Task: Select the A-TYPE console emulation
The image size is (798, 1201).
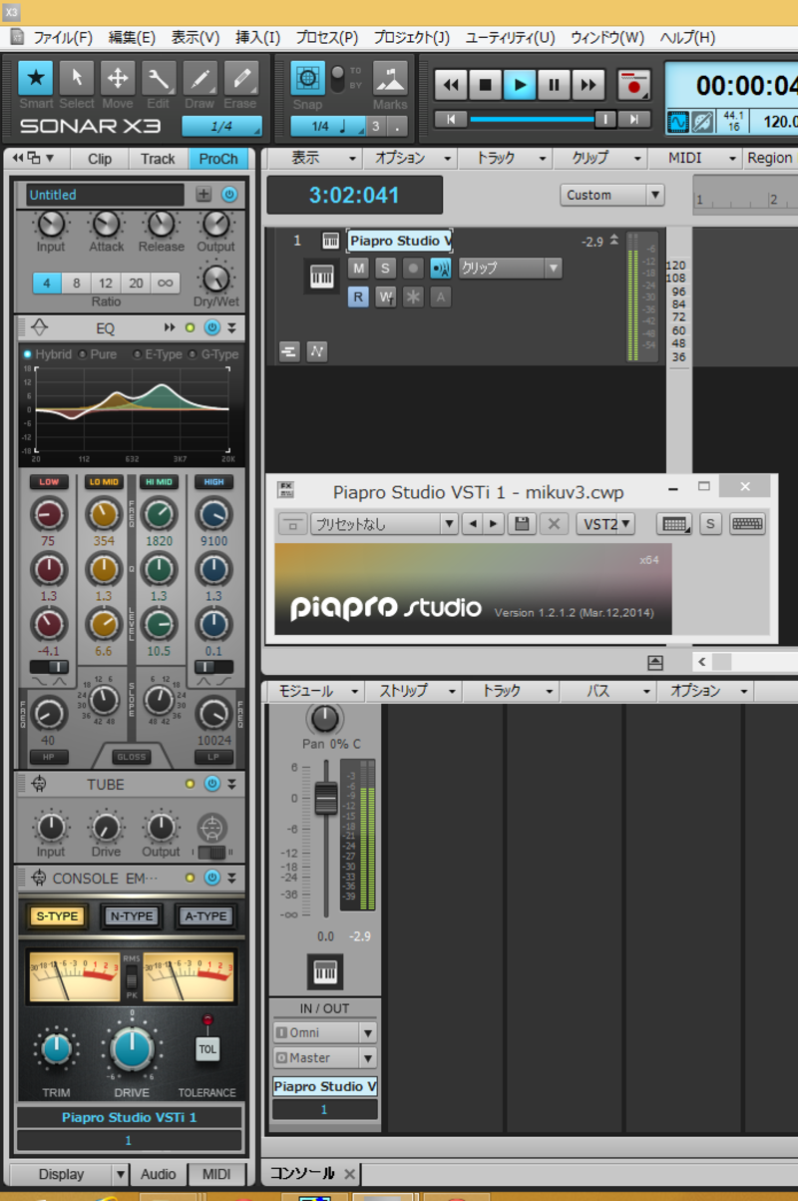Action: tap(205, 916)
